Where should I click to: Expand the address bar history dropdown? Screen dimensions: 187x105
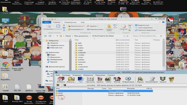124,36
